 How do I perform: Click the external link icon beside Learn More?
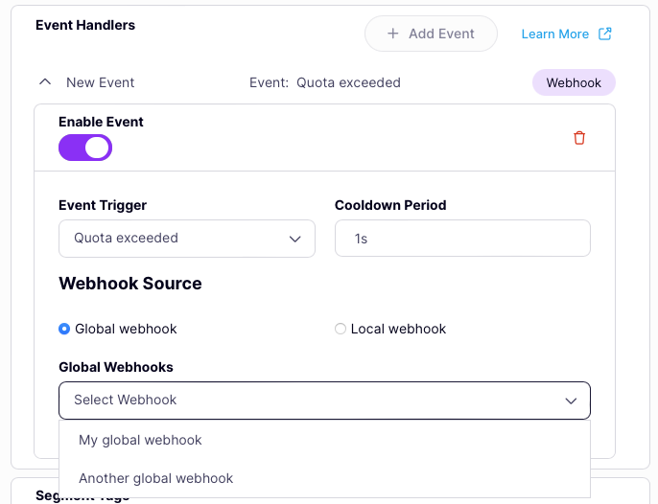pos(605,34)
